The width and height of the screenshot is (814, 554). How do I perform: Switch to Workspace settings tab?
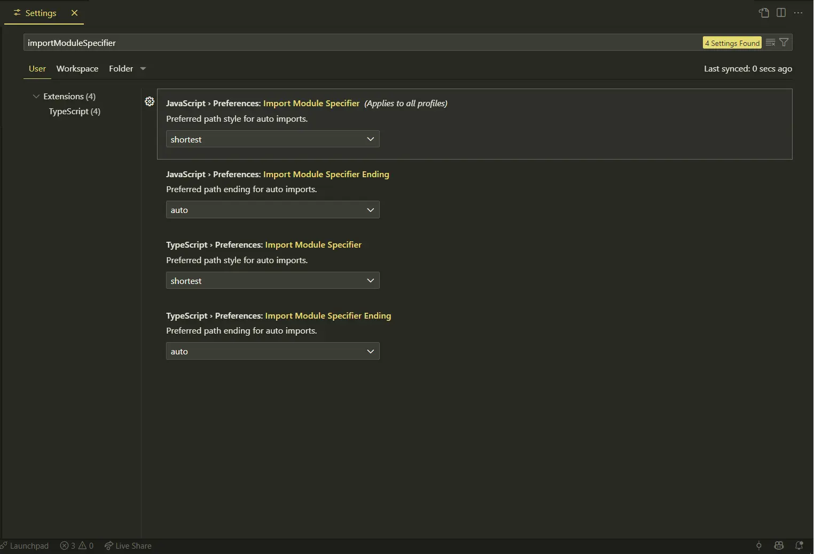[77, 69]
